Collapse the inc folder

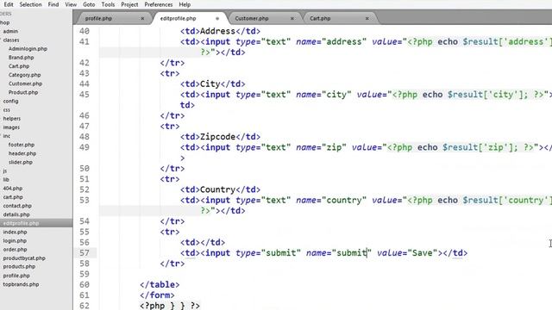click(6, 136)
